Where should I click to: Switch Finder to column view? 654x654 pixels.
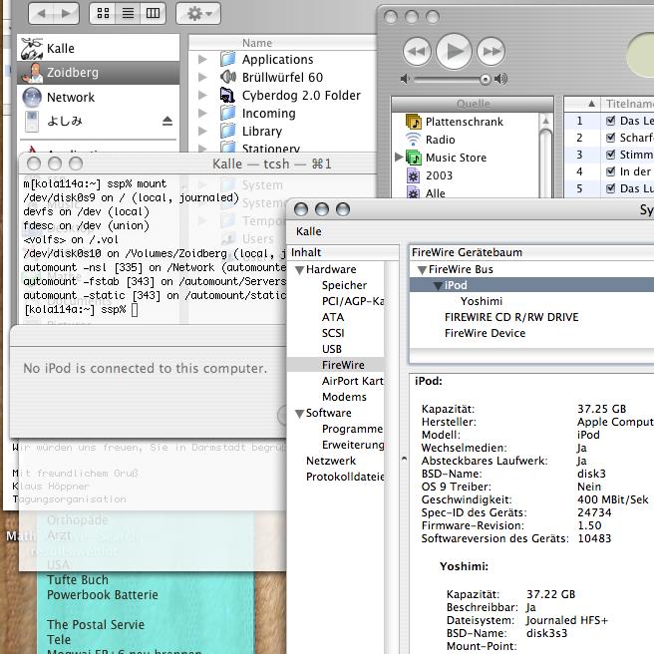(x=153, y=13)
